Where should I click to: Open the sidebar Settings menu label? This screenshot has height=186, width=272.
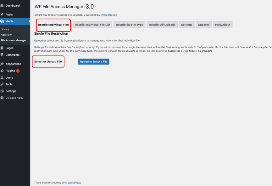tap(11, 91)
